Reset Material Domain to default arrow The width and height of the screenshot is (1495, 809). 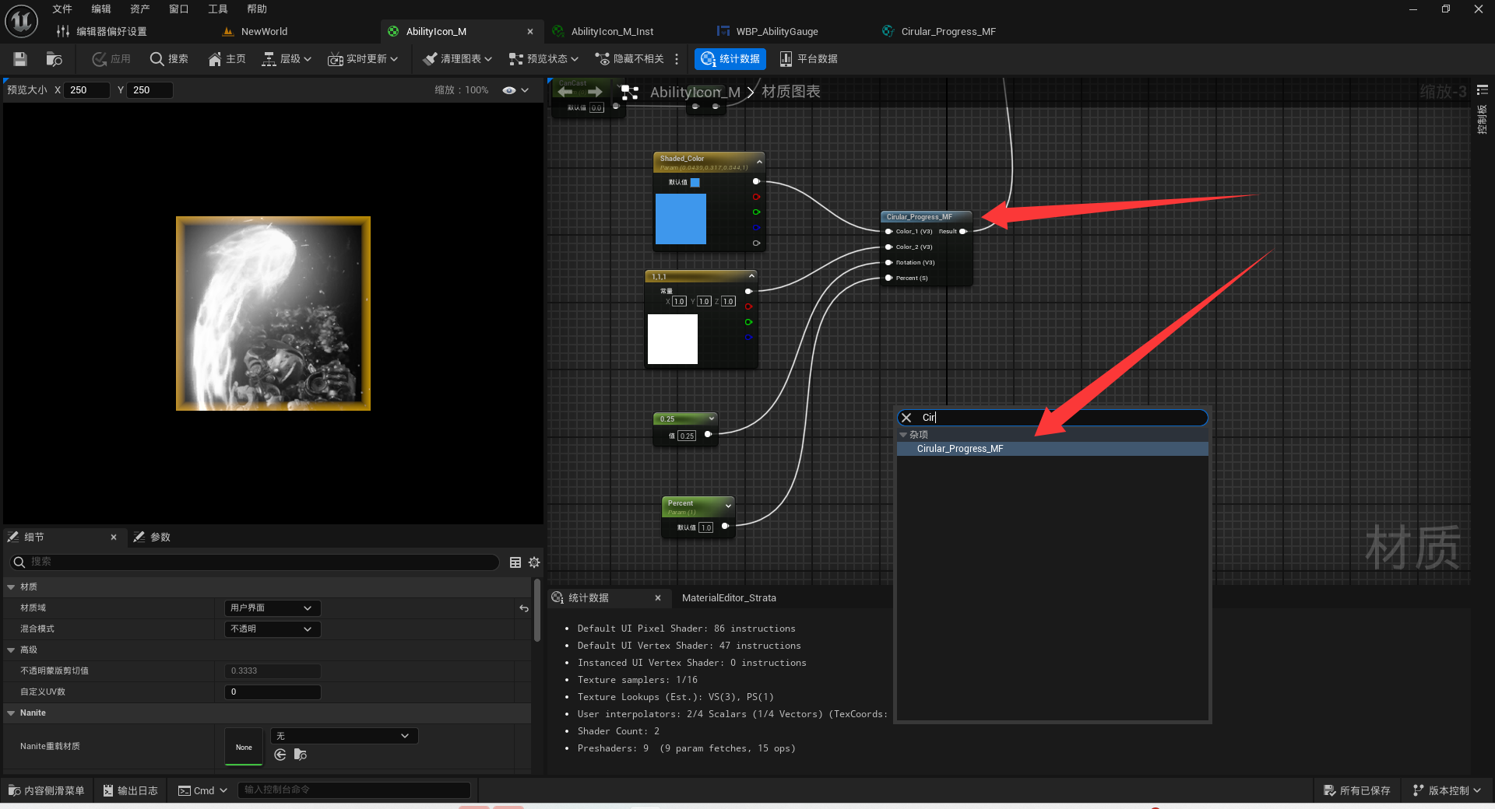click(x=524, y=608)
